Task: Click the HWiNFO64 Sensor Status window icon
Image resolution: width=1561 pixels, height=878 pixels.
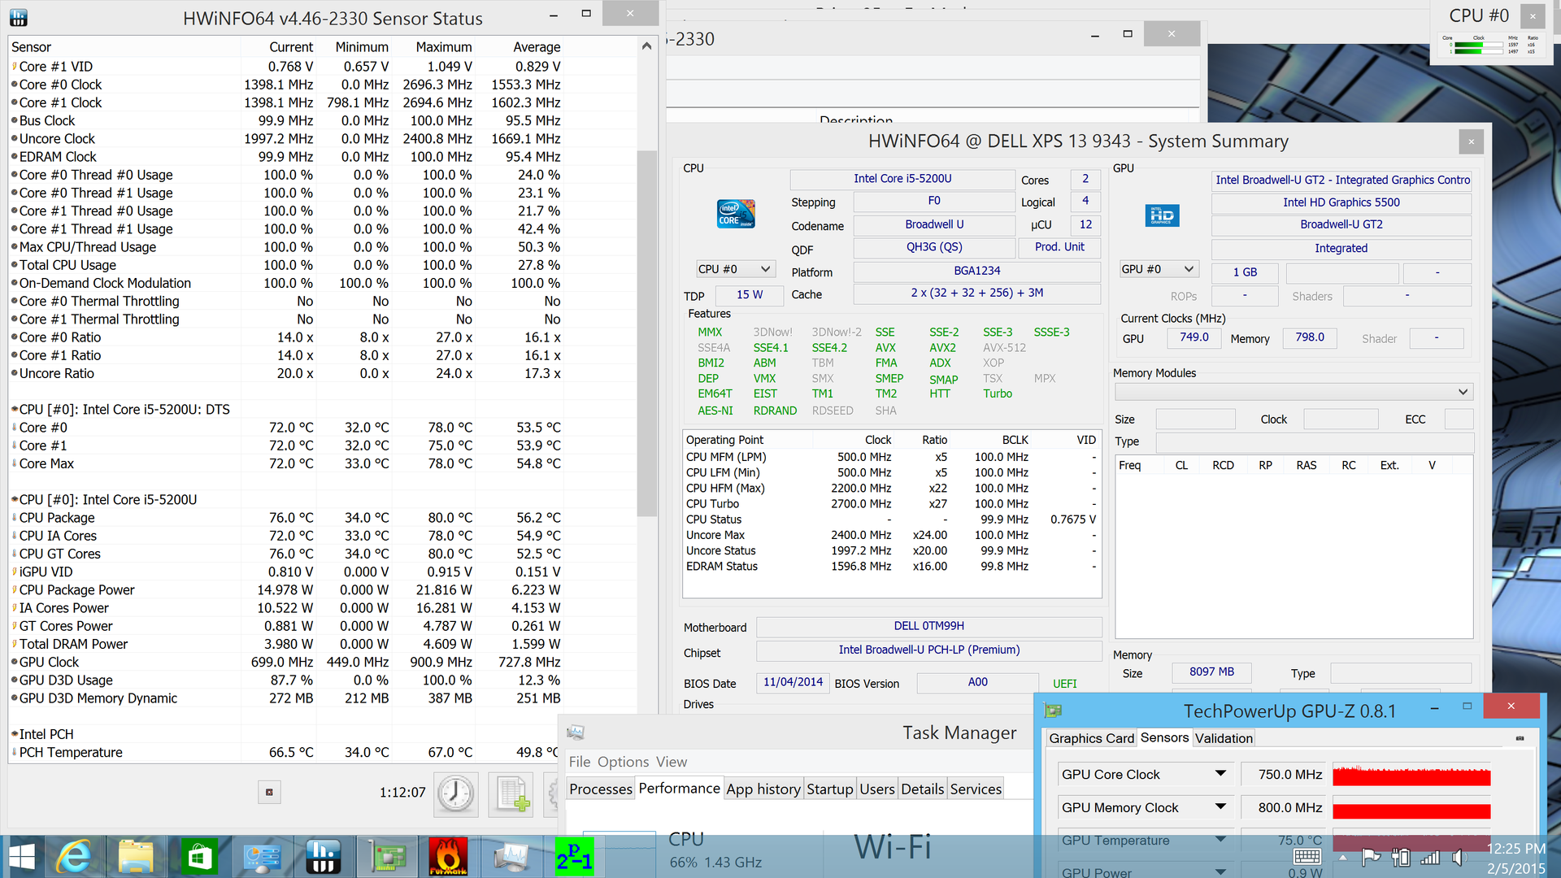Action: (x=18, y=17)
